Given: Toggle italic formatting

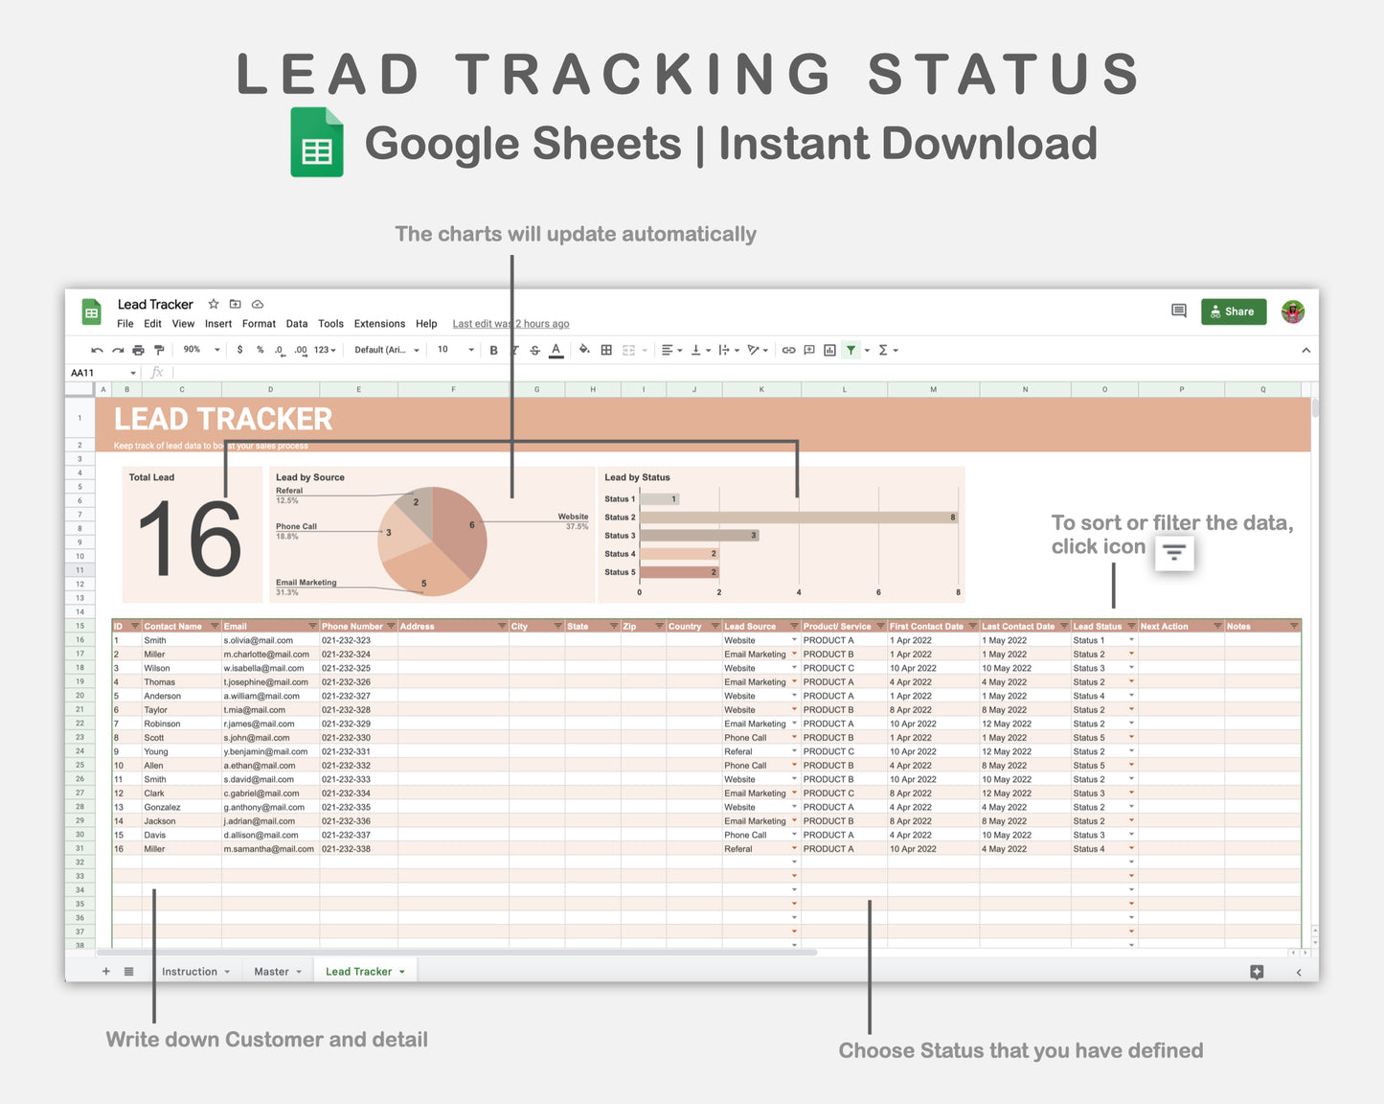Looking at the screenshot, I should [514, 350].
